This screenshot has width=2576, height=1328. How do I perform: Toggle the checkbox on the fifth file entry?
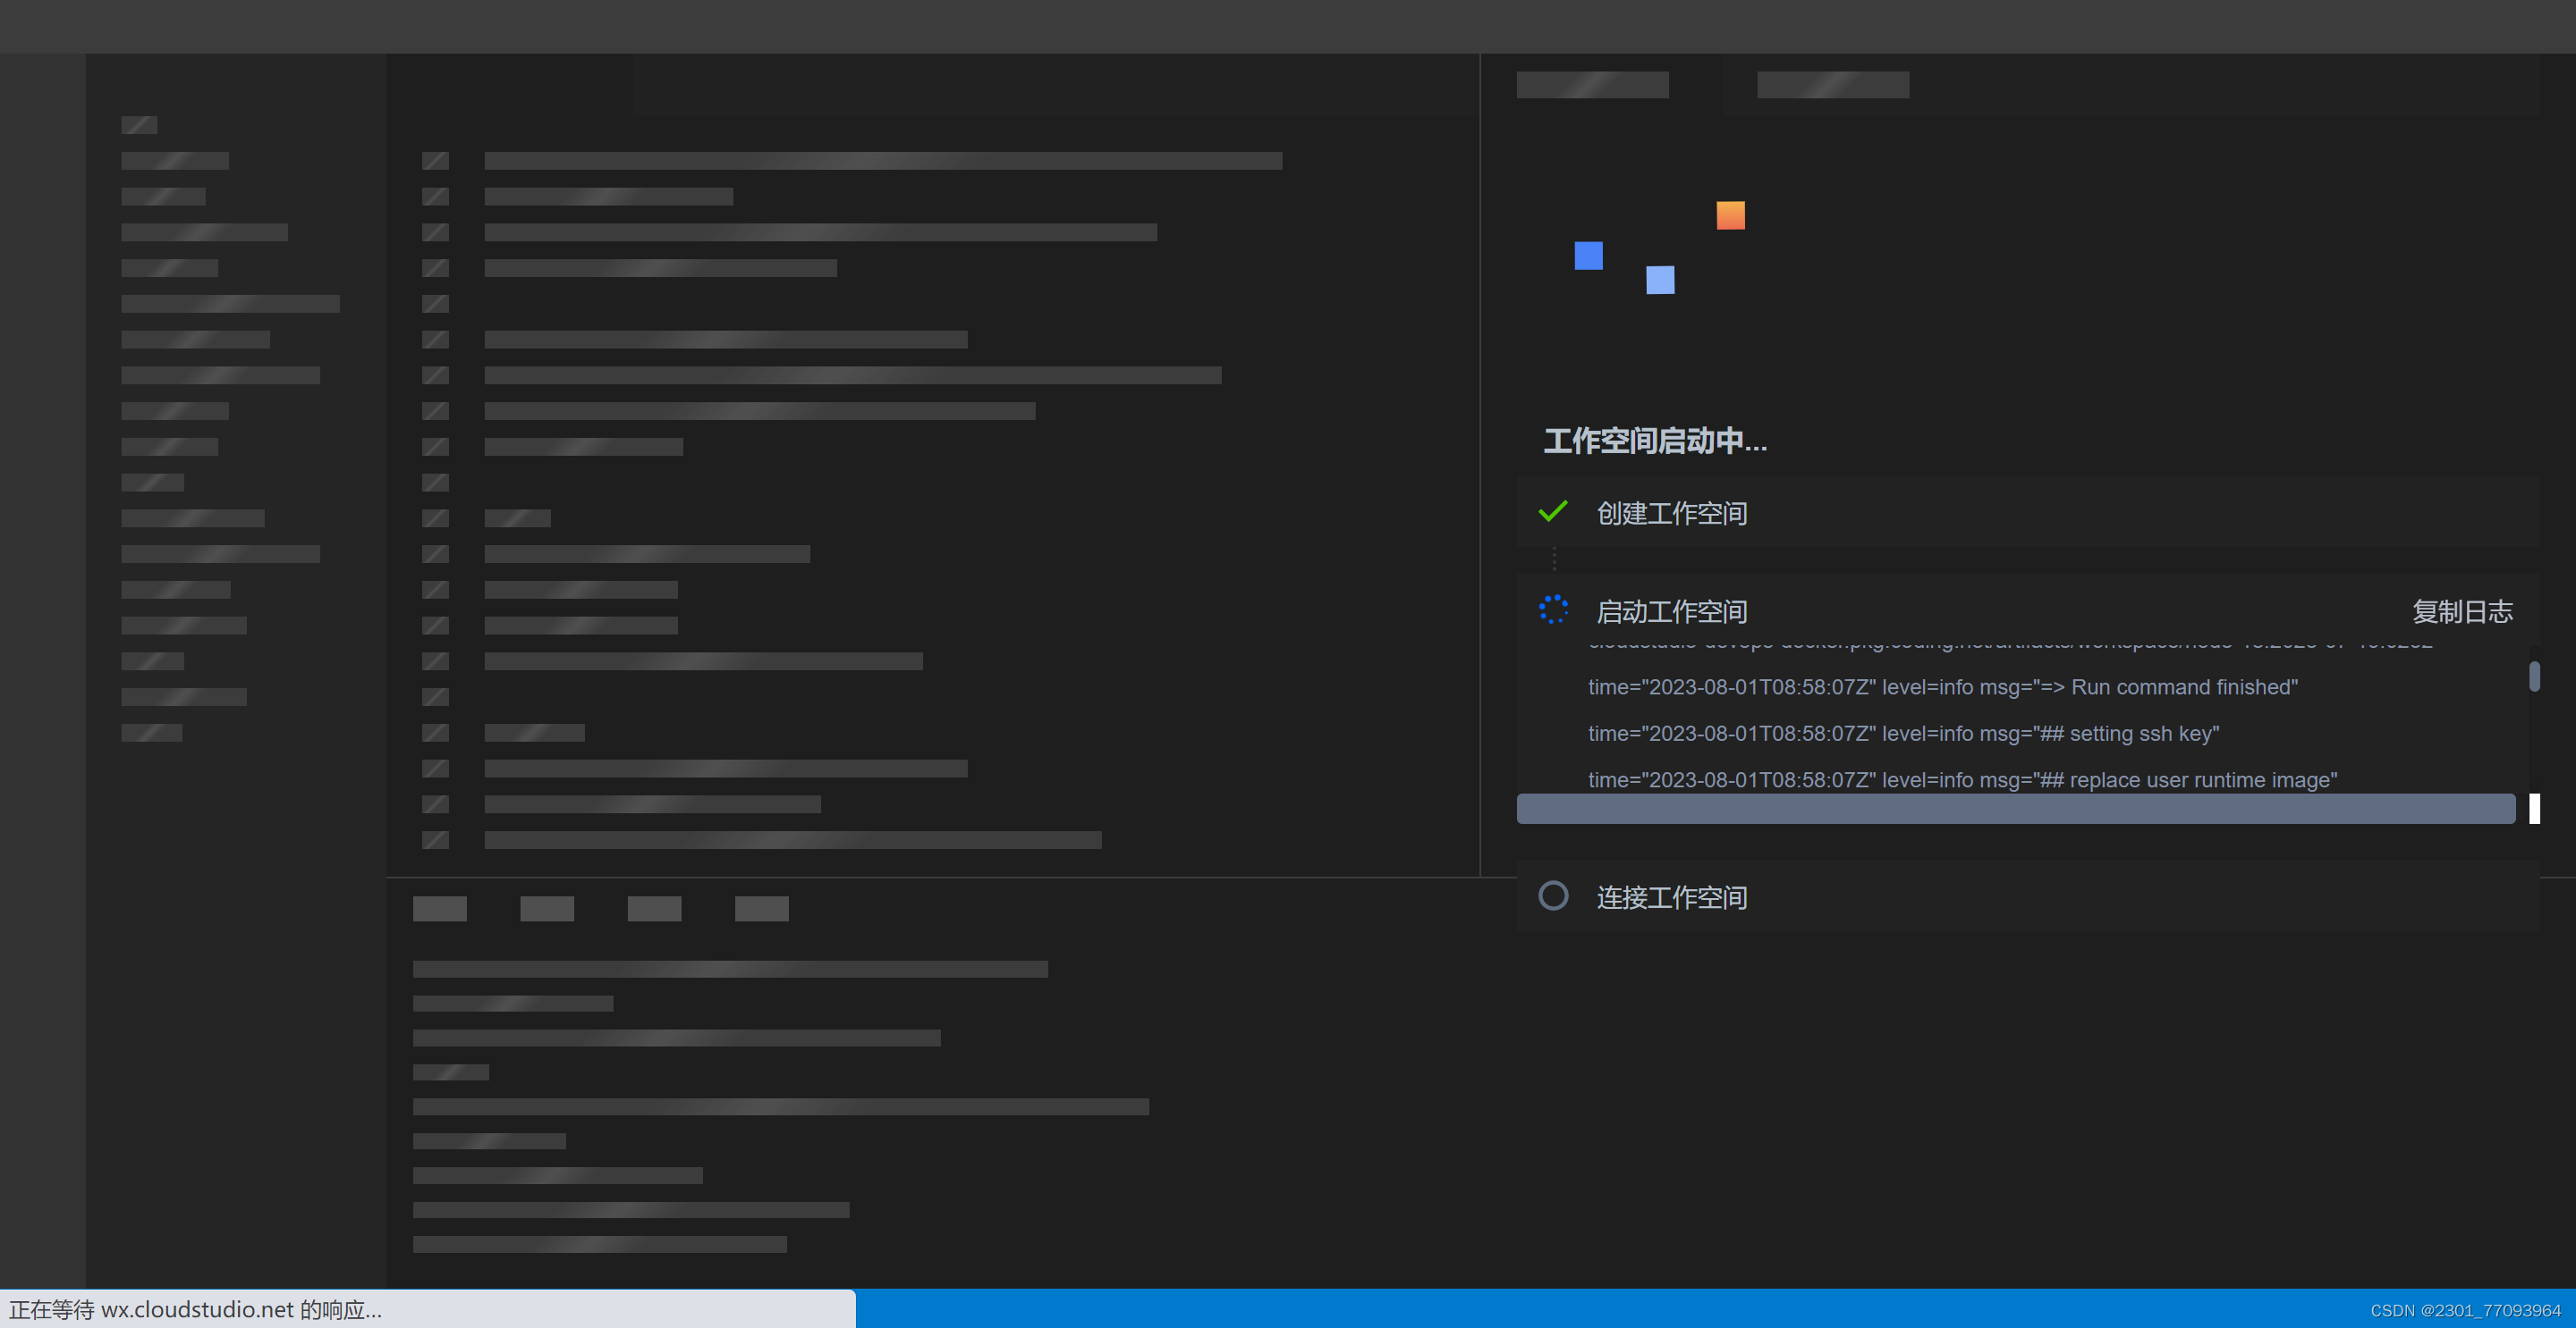click(435, 304)
